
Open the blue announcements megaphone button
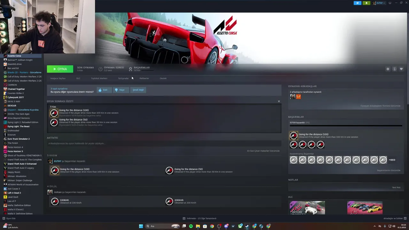357,3
